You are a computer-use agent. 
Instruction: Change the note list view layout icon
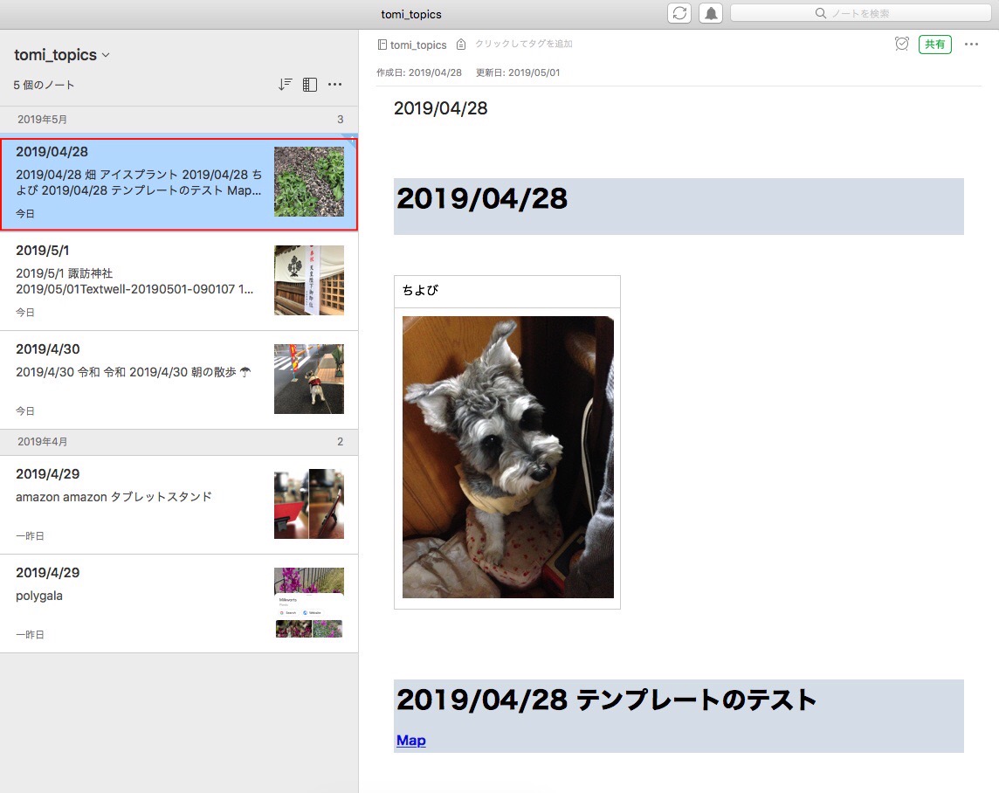pos(310,84)
